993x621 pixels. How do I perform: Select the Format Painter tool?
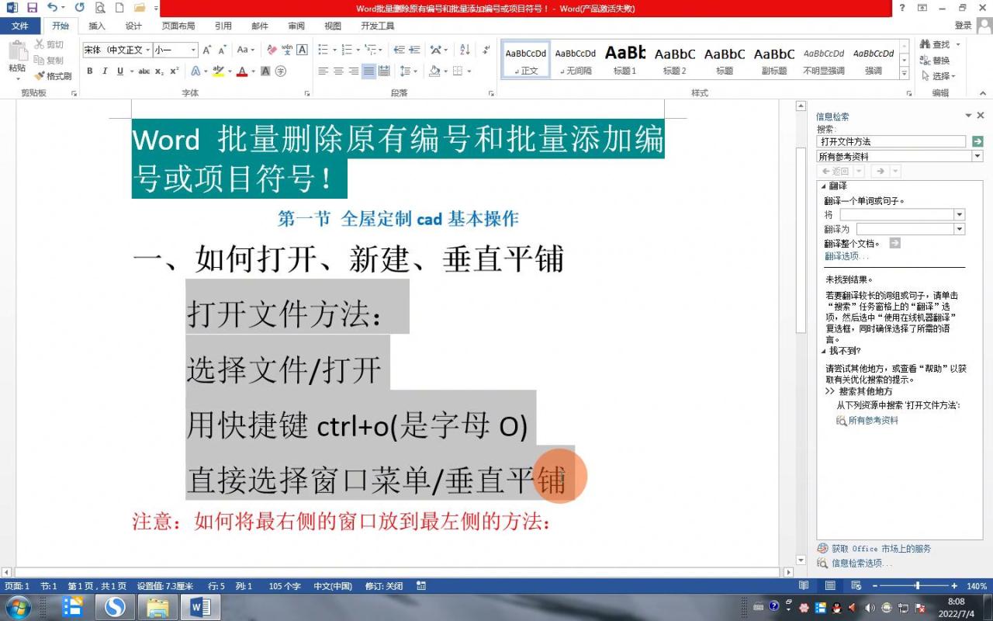pyautogui.click(x=53, y=76)
